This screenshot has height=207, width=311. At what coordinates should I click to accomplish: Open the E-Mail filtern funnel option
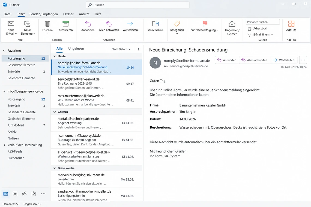coord(260,35)
